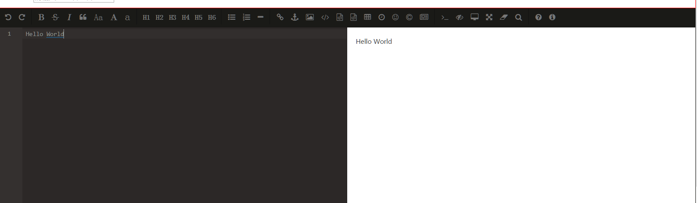Toggle fullscreen mode

pyautogui.click(x=489, y=17)
